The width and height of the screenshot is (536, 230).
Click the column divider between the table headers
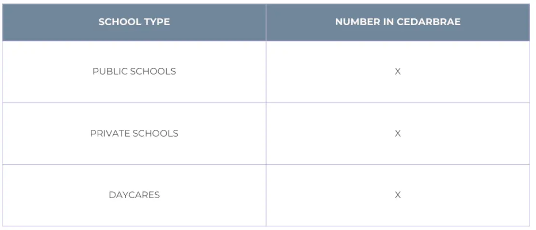(266, 23)
